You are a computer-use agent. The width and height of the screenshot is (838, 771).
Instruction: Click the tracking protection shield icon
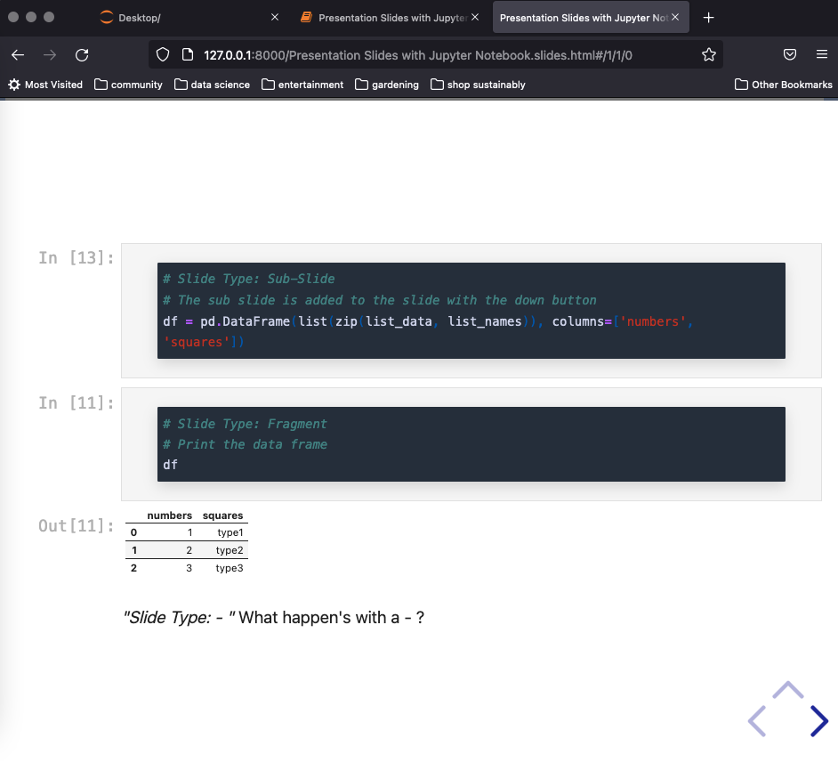pos(161,55)
